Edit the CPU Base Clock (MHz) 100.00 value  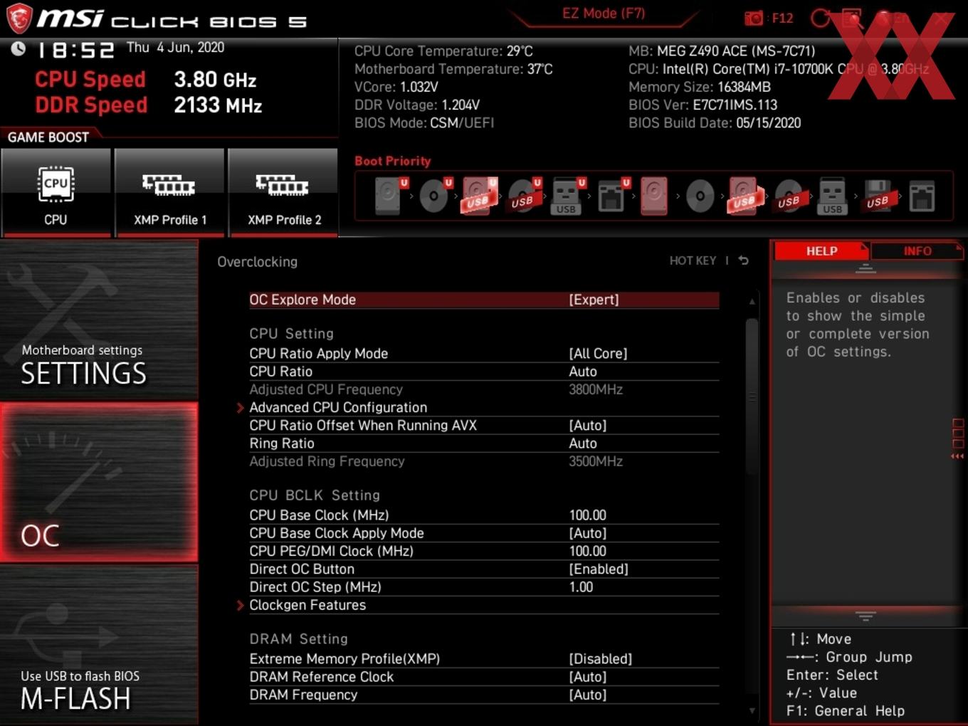[588, 515]
